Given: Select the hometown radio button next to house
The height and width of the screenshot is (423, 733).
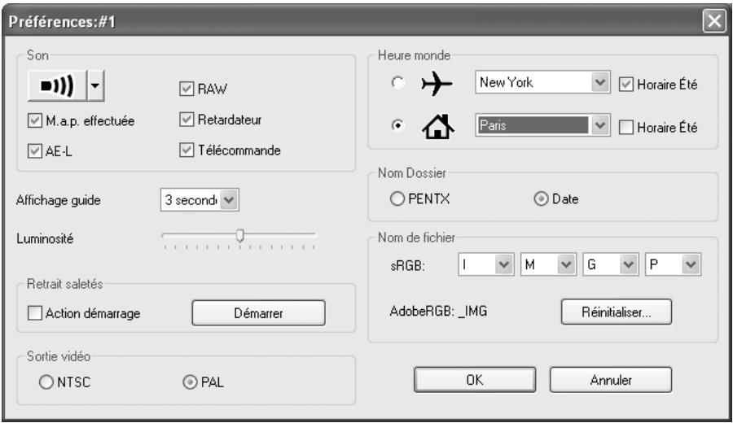Looking at the screenshot, I should pos(397,125).
